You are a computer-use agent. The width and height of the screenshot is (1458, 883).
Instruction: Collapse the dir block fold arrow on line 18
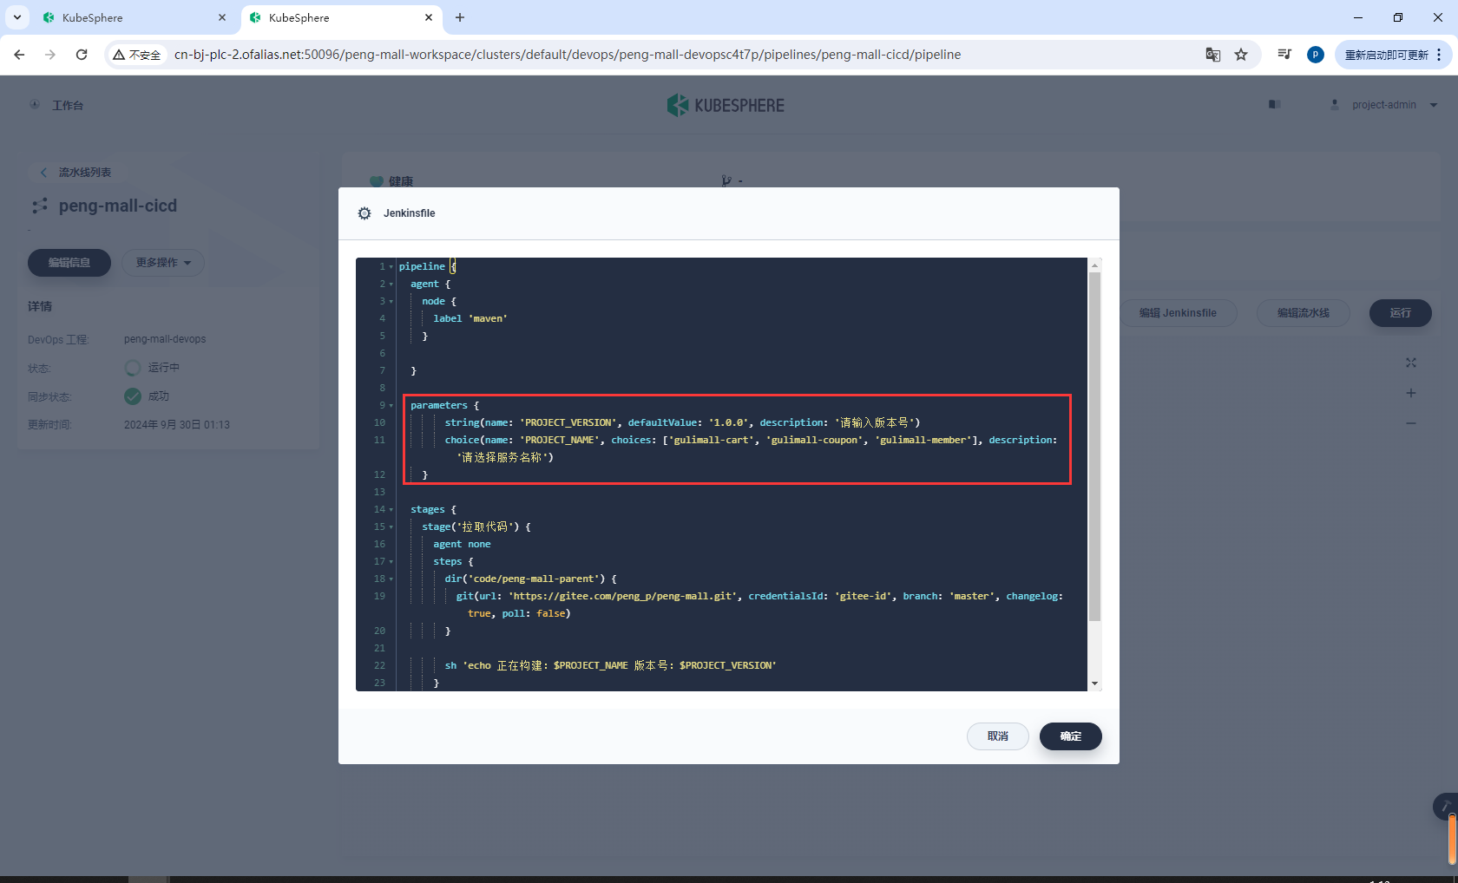(x=391, y=579)
